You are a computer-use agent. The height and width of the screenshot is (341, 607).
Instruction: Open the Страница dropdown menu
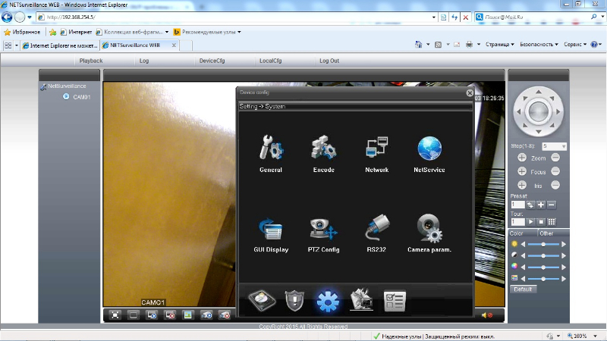(500, 45)
